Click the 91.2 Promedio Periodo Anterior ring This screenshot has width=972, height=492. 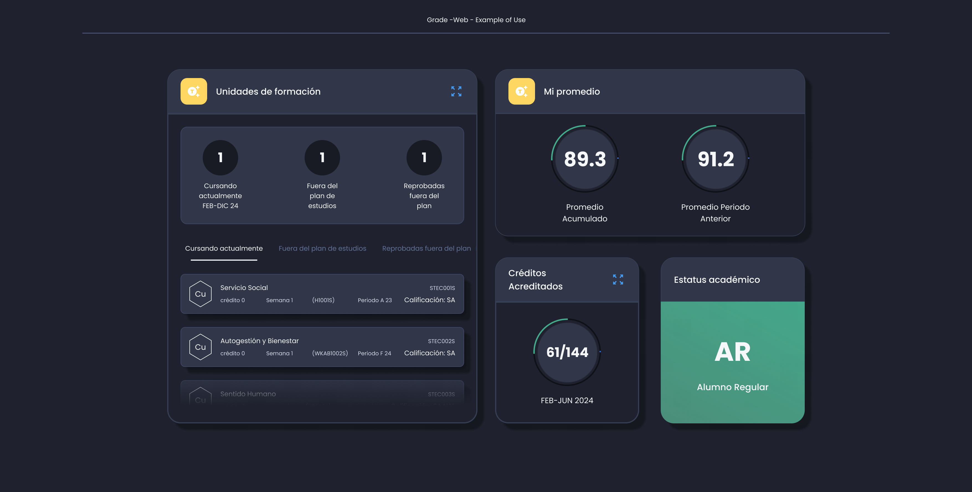coord(715,159)
